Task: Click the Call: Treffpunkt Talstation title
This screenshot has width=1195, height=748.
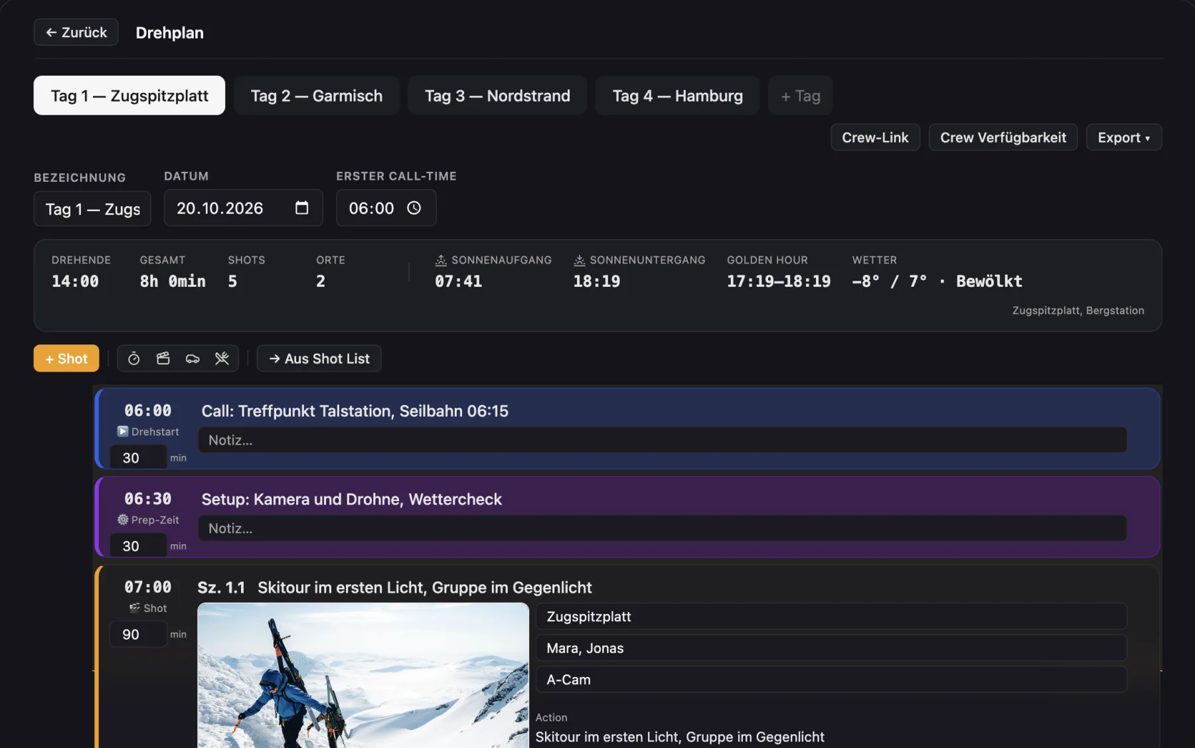Action: tap(355, 411)
